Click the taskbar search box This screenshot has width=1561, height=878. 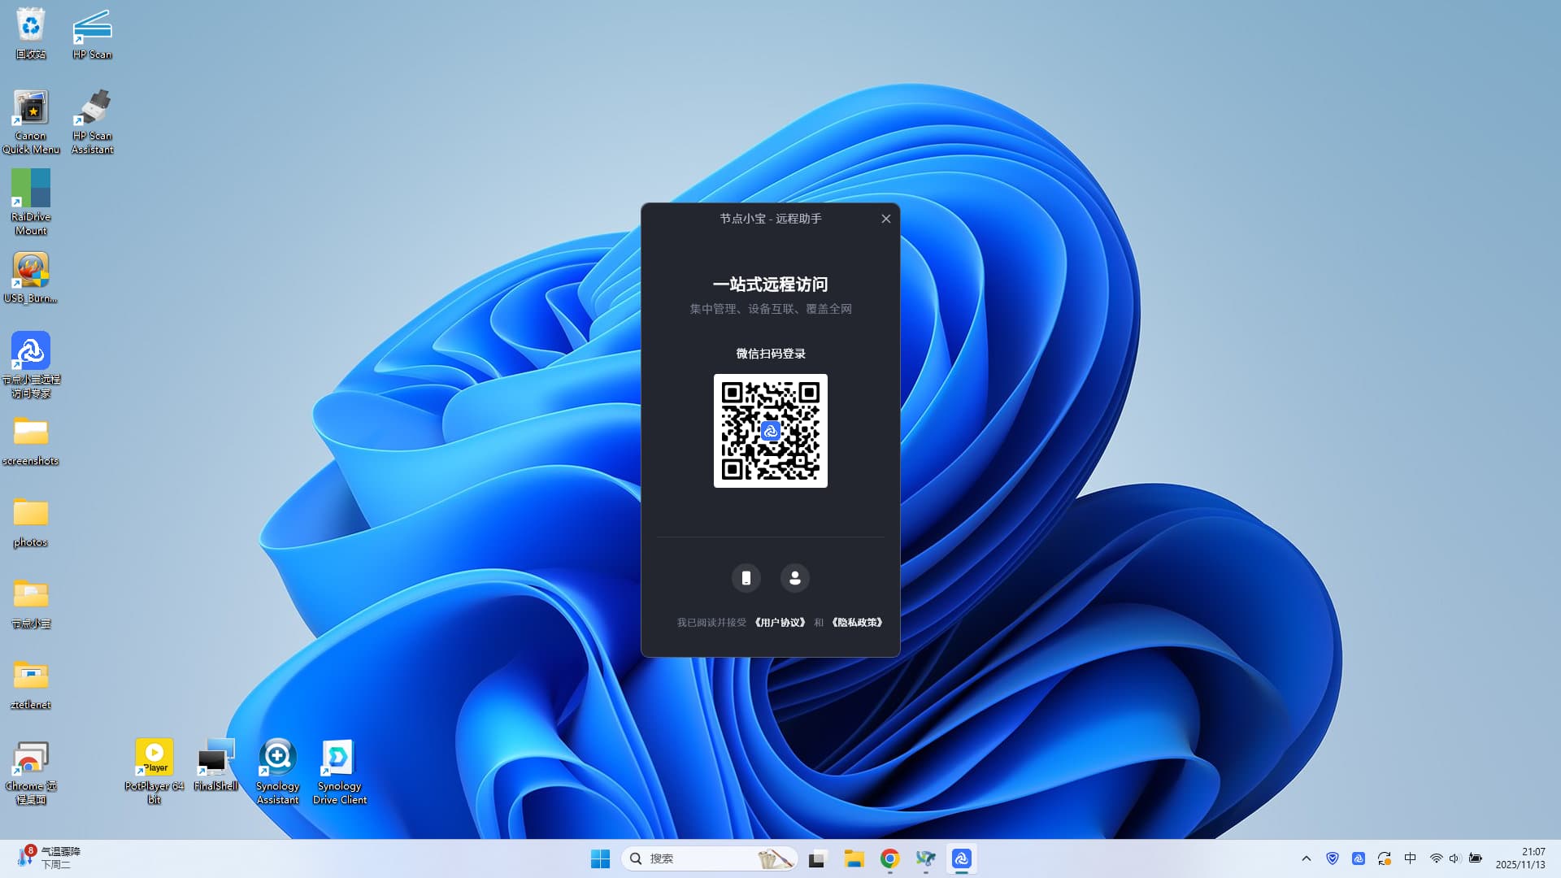click(699, 858)
